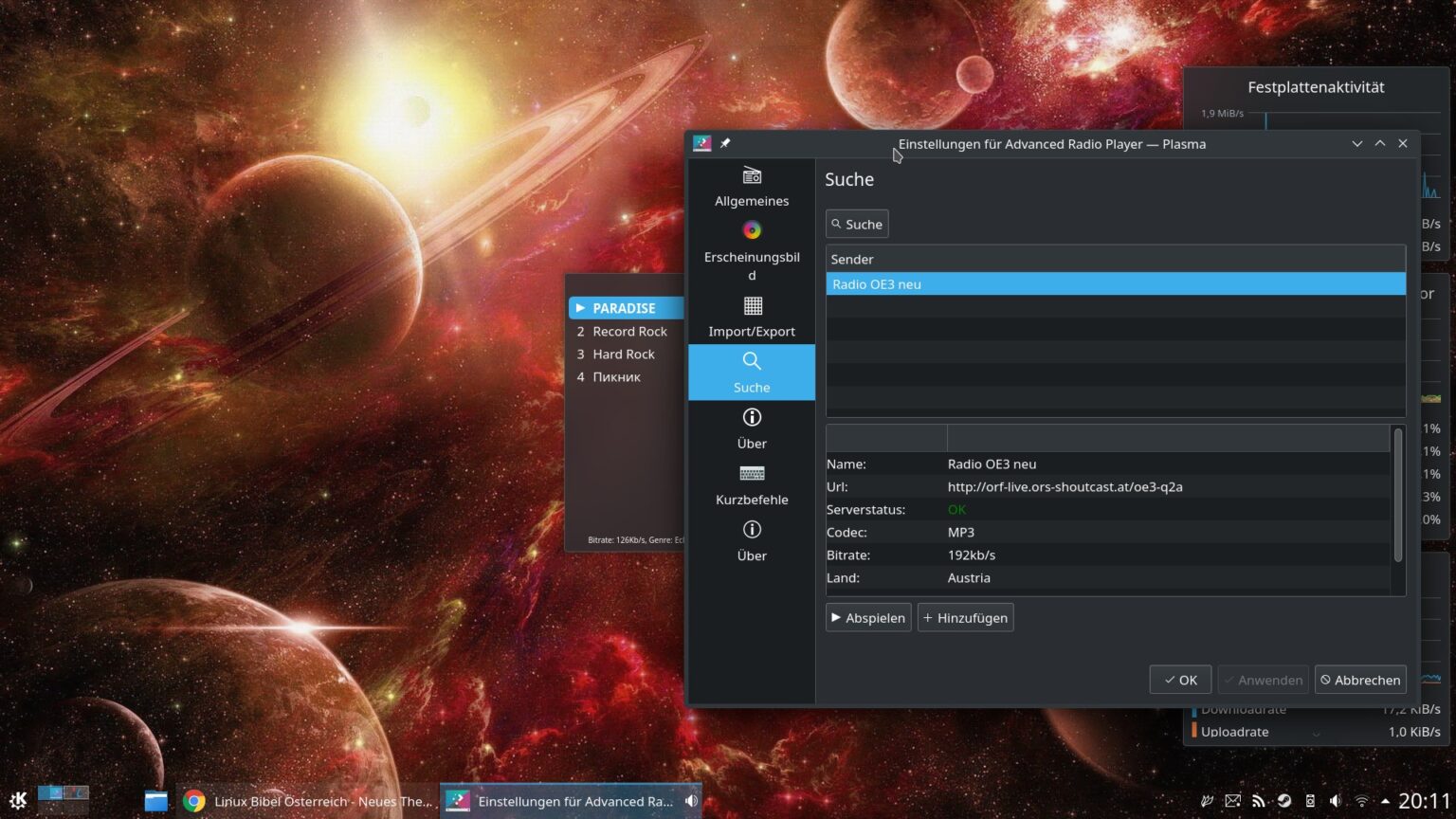Select Пикник in the radio widget
Image resolution: width=1456 pixels, height=819 pixels.
tap(616, 376)
